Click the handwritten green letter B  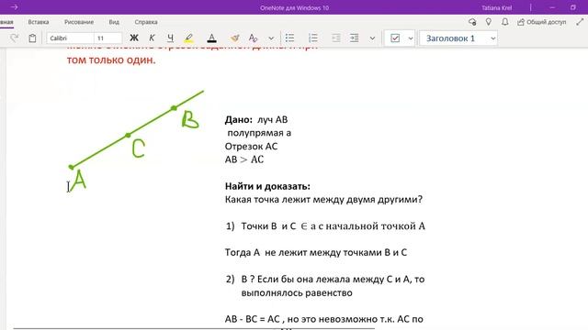tap(190, 120)
